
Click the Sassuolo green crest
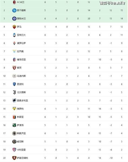(x=14, y=125)
